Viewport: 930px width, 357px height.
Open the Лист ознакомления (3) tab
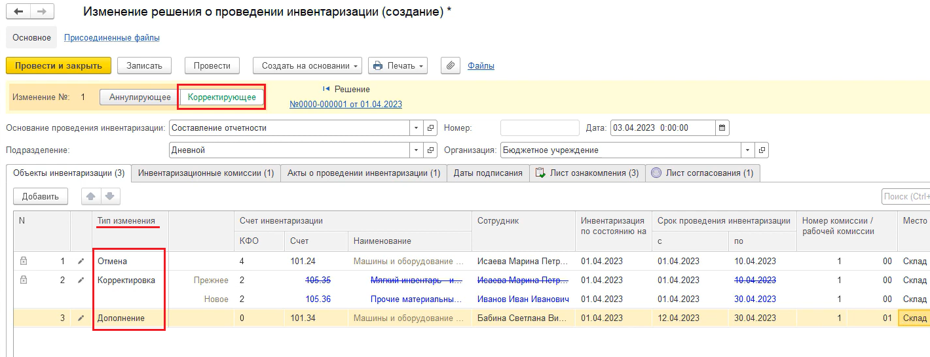click(587, 173)
